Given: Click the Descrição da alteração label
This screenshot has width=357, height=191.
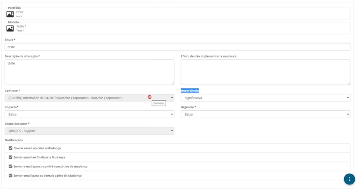Looking at the screenshot, I should coord(22,56).
